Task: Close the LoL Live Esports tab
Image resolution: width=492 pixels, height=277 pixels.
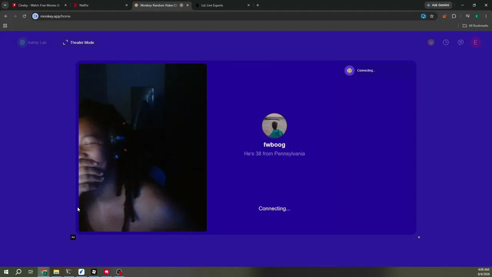Action: pos(248,5)
